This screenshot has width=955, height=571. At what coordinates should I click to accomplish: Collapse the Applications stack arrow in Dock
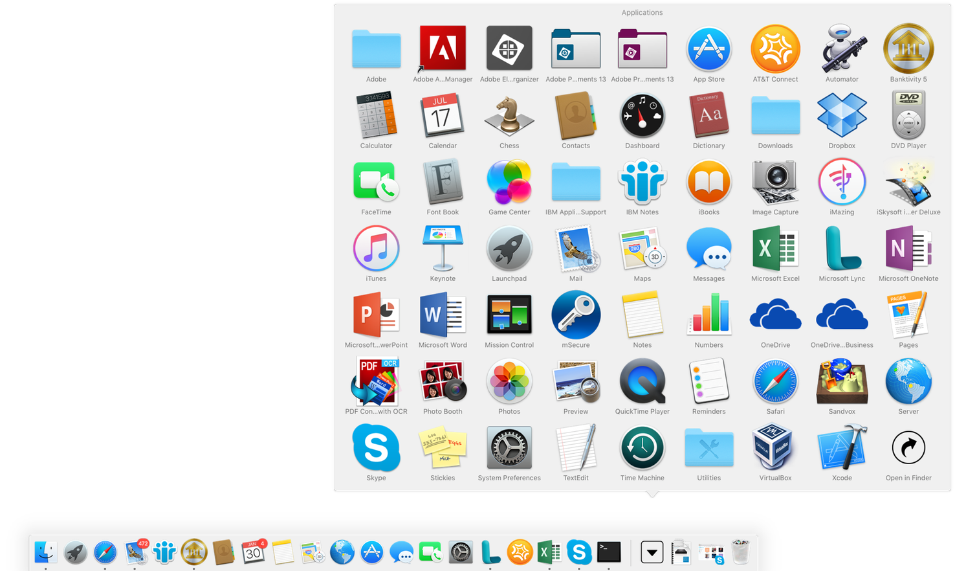(x=652, y=552)
